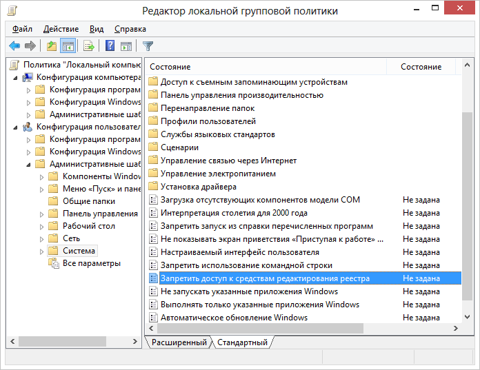The image size is (480, 370).
Task: Open the Help toolbar icon
Action: click(110, 46)
